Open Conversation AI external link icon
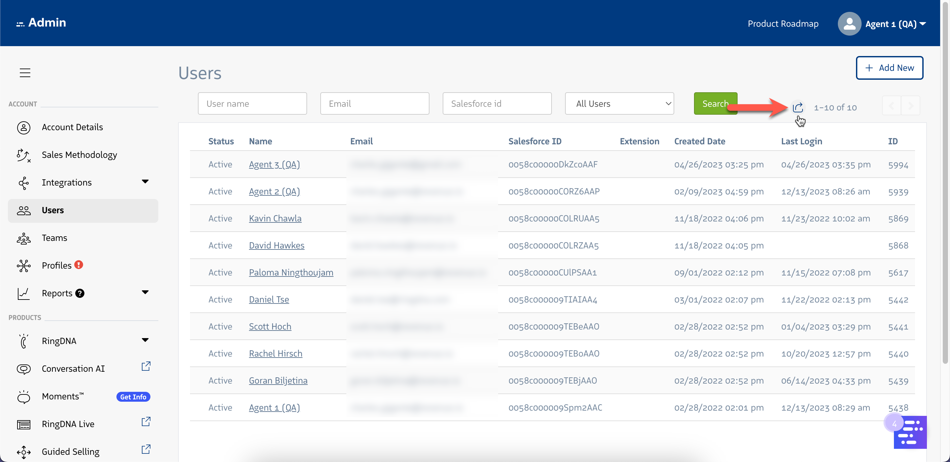Screen dimensions: 950x462 (146, 366)
